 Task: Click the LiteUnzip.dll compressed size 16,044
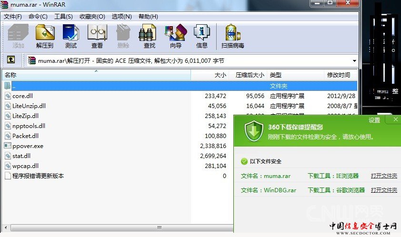tap(255, 106)
